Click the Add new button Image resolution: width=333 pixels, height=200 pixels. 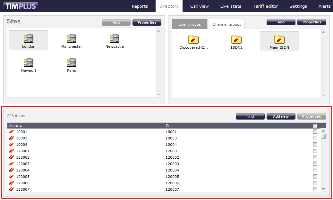point(281,116)
